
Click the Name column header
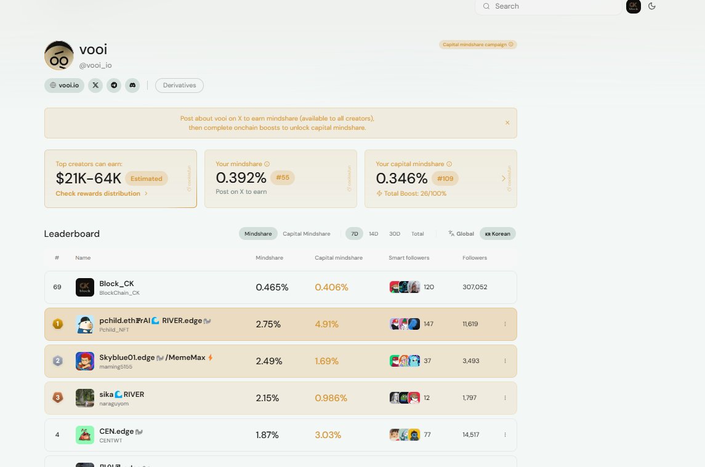coord(83,258)
